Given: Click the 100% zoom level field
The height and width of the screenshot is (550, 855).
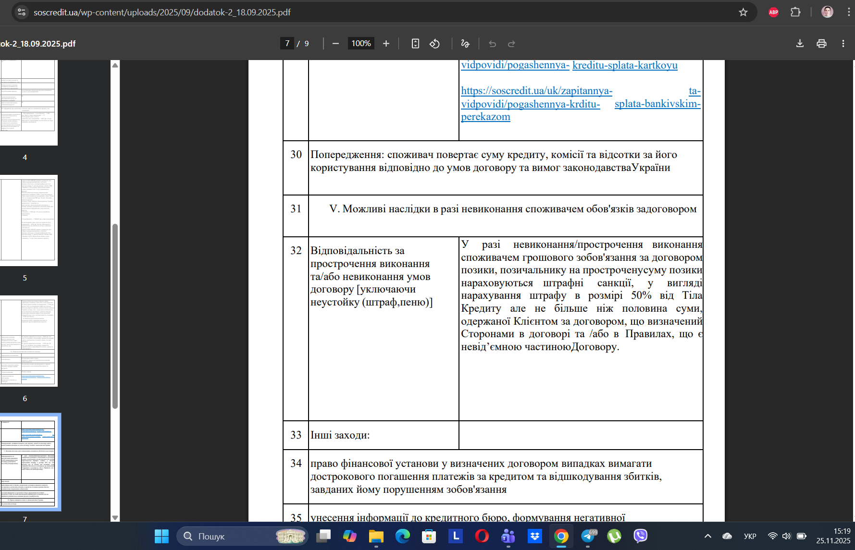Looking at the screenshot, I should [361, 43].
